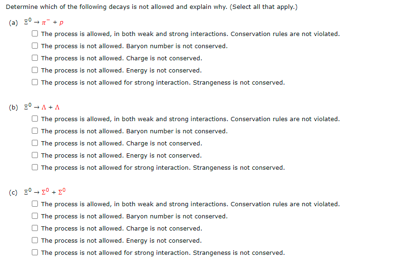Tick part (c) Charge is not conserved
Screen dimensions: 412x267
pos(35,228)
